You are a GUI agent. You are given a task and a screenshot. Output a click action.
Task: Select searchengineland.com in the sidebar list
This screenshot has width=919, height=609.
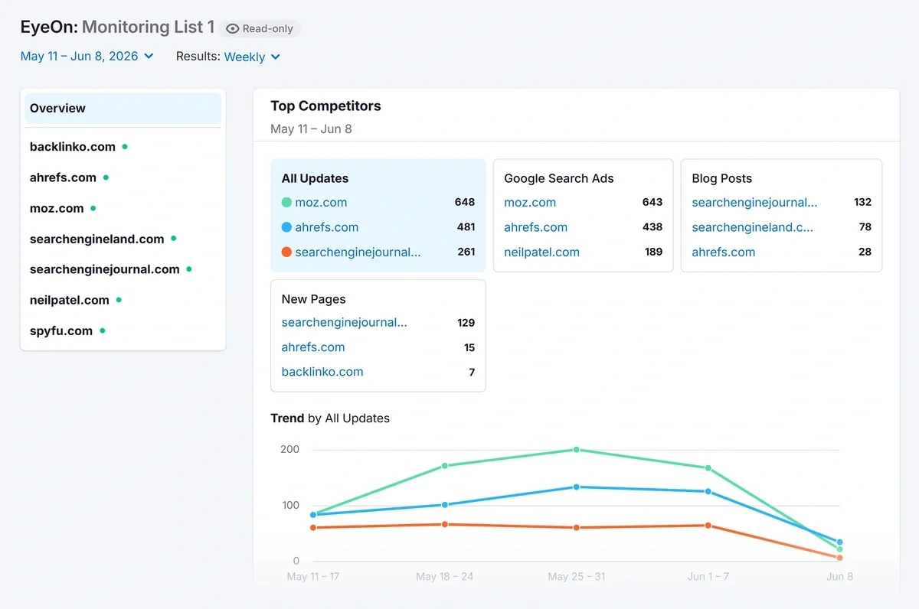tap(97, 239)
